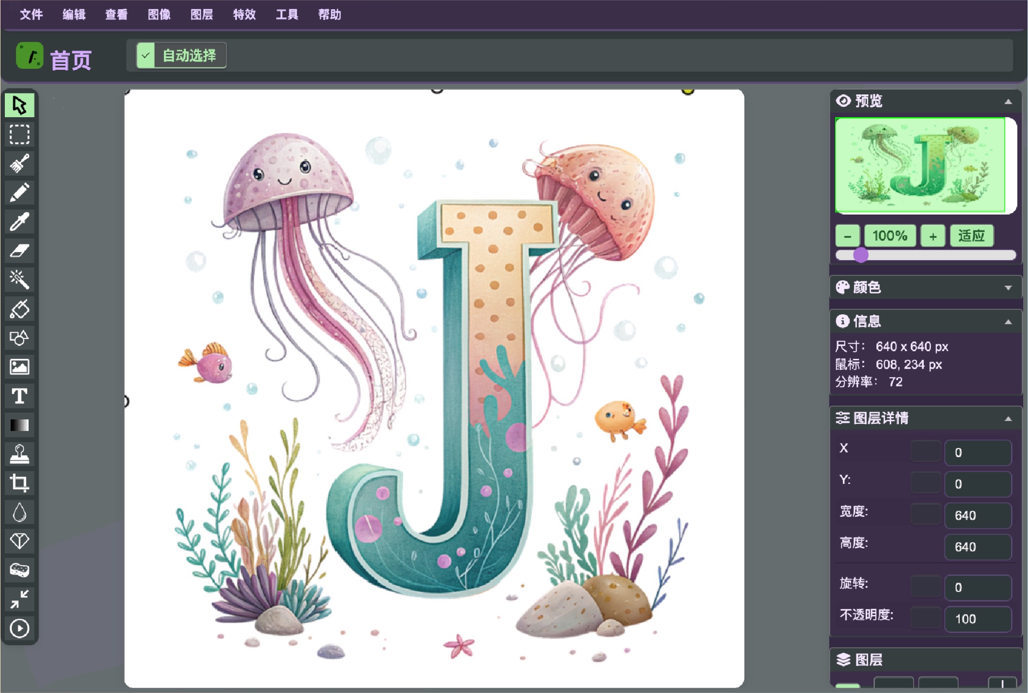The width and height of the screenshot is (1028, 693).
Task: Open the 特效 menu
Action: [x=244, y=15]
